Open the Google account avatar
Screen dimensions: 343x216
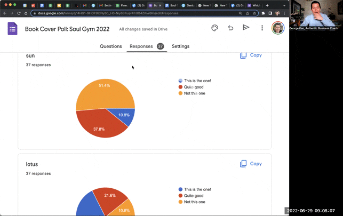click(278, 28)
